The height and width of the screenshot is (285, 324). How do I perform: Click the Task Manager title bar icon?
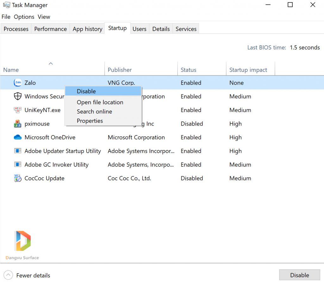click(6, 5)
